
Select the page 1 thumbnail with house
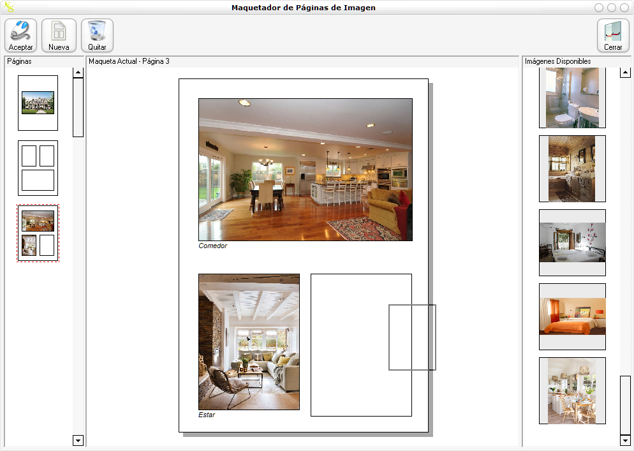38,103
